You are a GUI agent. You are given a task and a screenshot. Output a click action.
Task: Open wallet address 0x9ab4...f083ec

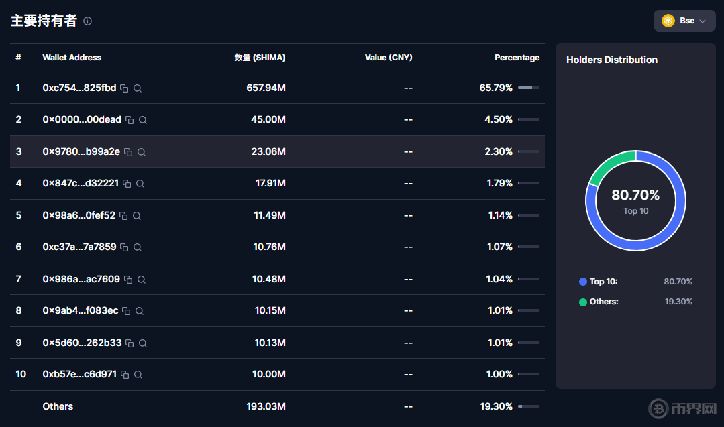(x=81, y=311)
